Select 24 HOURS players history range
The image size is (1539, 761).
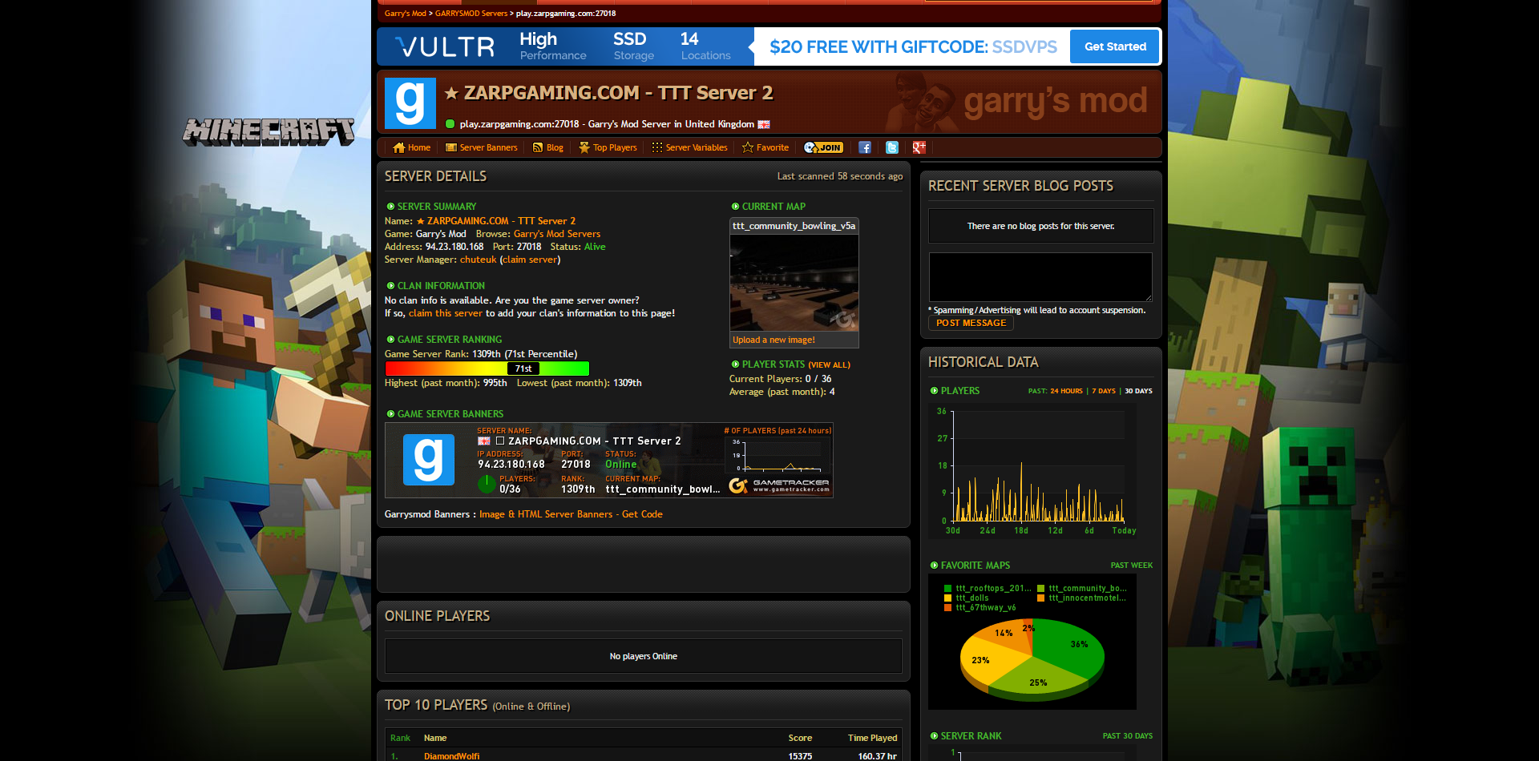(1066, 391)
